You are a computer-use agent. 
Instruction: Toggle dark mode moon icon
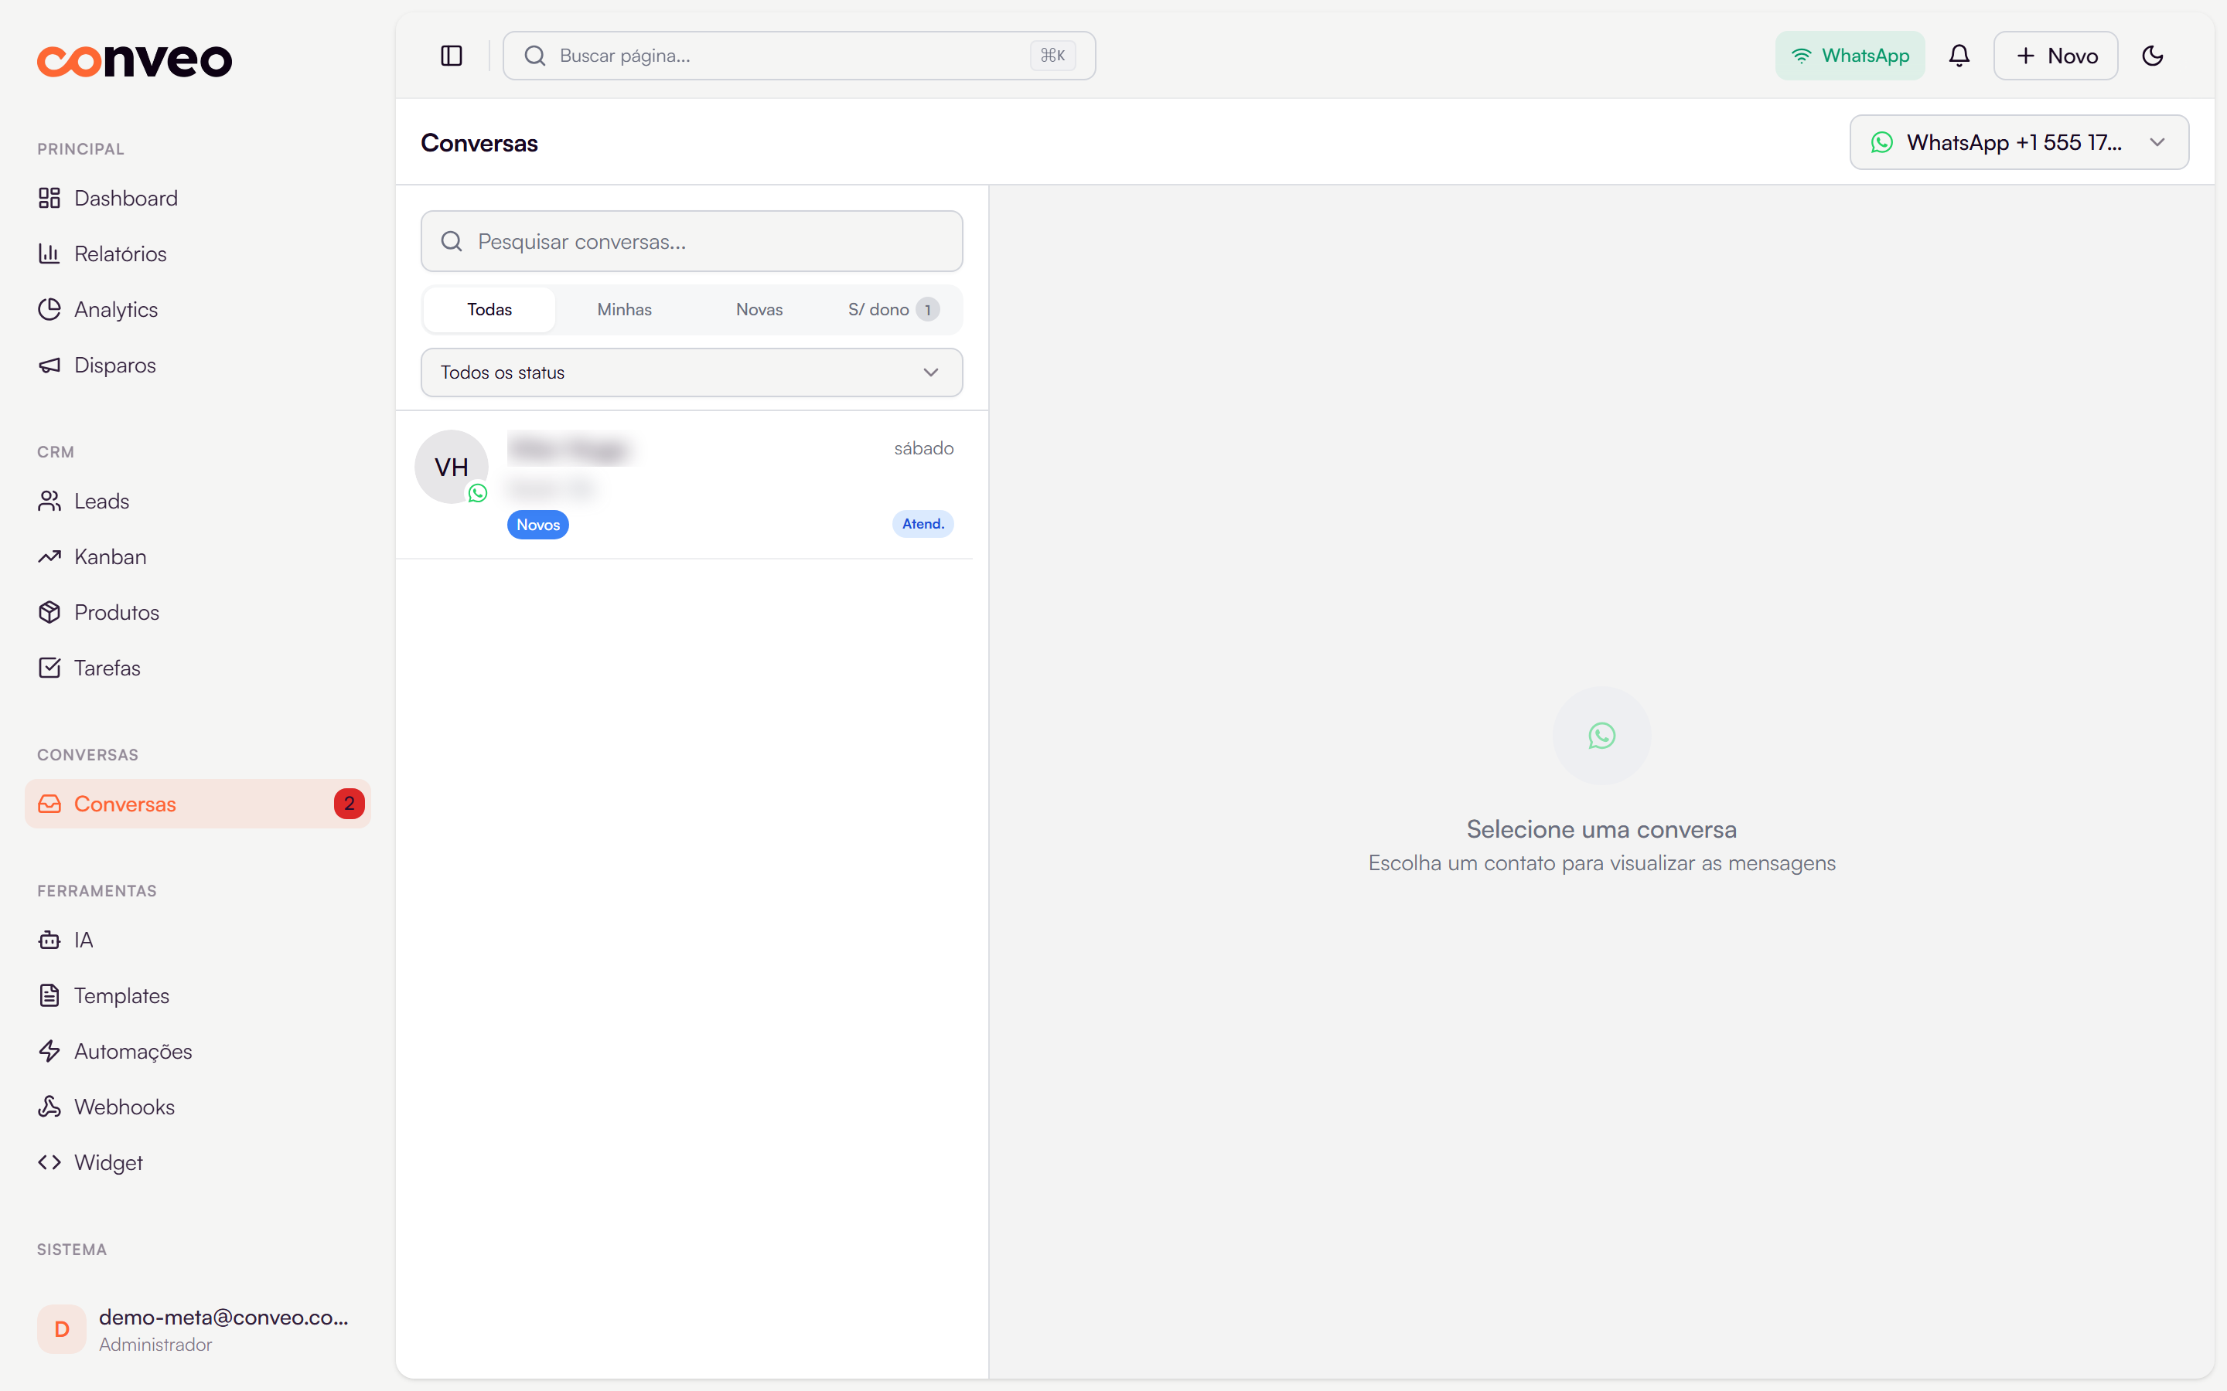pyautogui.click(x=2153, y=56)
